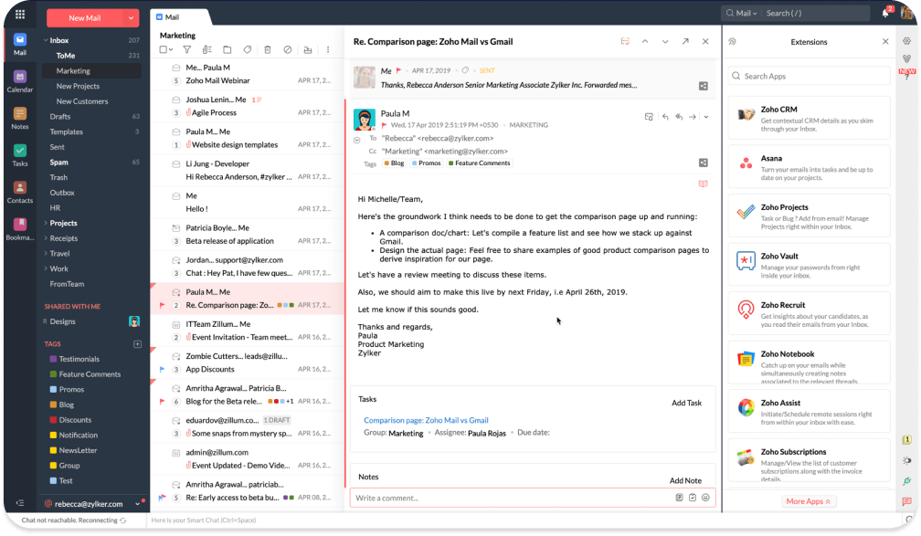Toggle the flag on Paula M's message
This screenshot has width=921, height=536.
(384, 125)
